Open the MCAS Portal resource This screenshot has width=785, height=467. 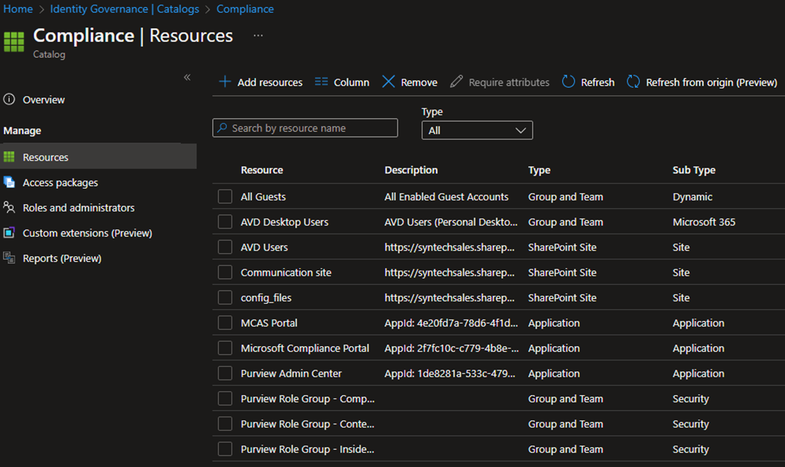[269, 323]
